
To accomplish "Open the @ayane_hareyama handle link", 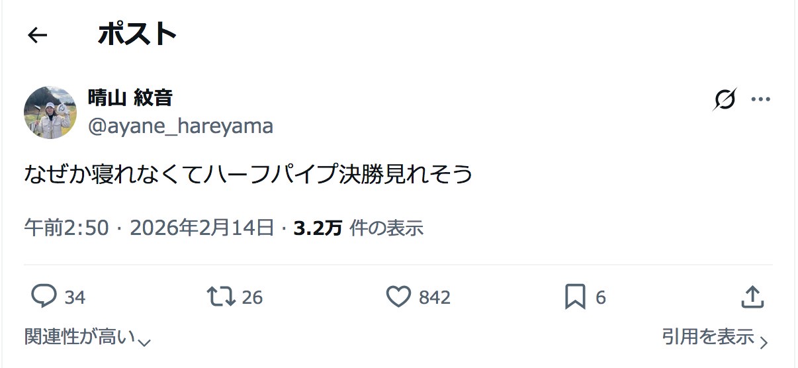I will tap(181, 126).
